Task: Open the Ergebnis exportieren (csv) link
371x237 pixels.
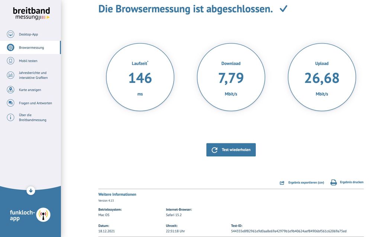Action: point(306,182)
